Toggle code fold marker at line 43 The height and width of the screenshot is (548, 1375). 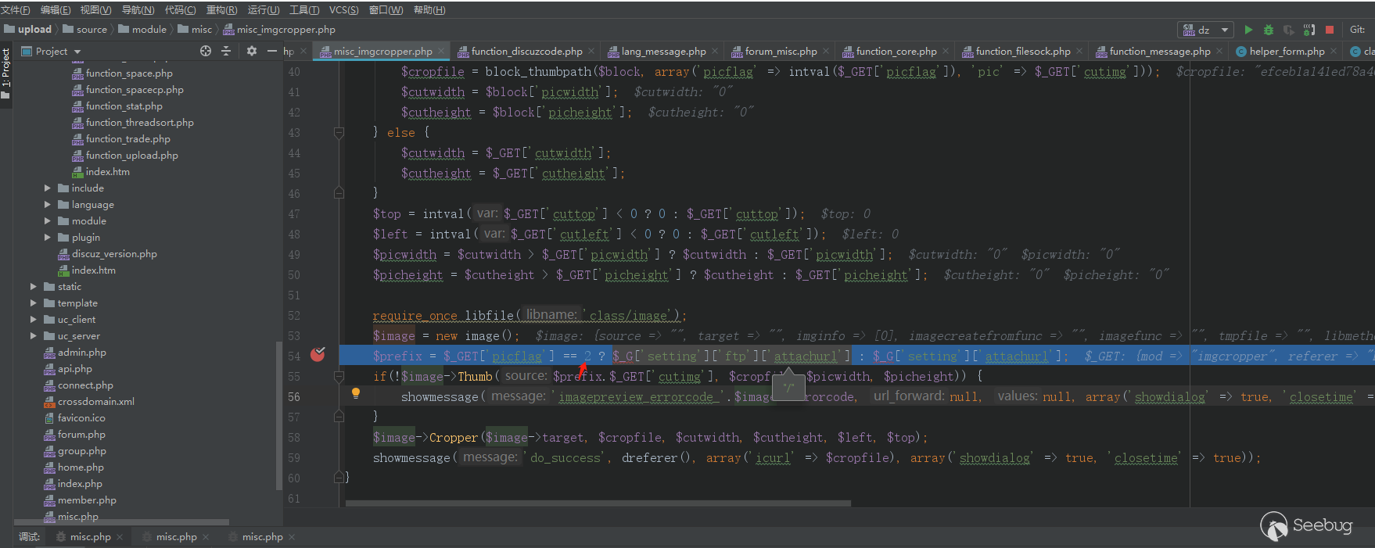click(x=339, y=133)
